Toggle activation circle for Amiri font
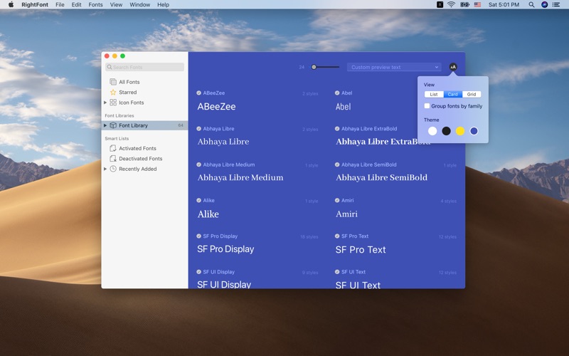569x356 pixels. click(337, 200)
